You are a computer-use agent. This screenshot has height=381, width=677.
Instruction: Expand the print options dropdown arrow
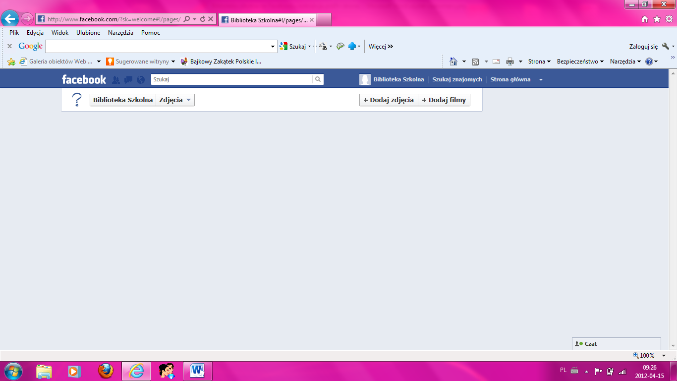point(520,62)
